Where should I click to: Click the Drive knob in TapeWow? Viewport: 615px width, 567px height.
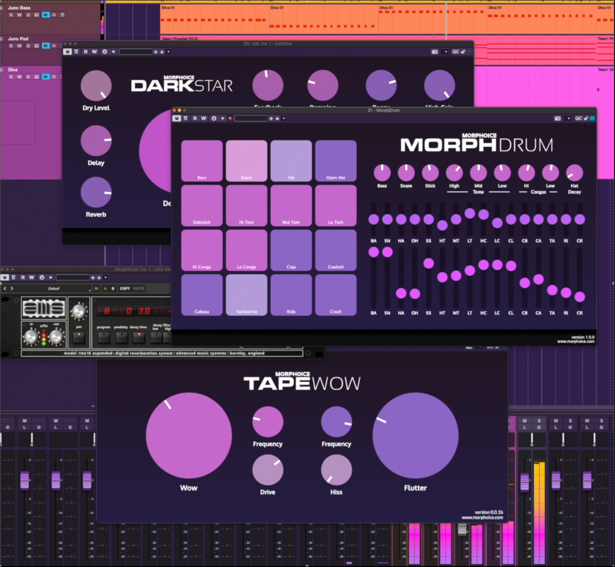click(x=267, y=470)
